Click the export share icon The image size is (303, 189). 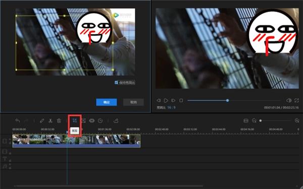(116, 121)
